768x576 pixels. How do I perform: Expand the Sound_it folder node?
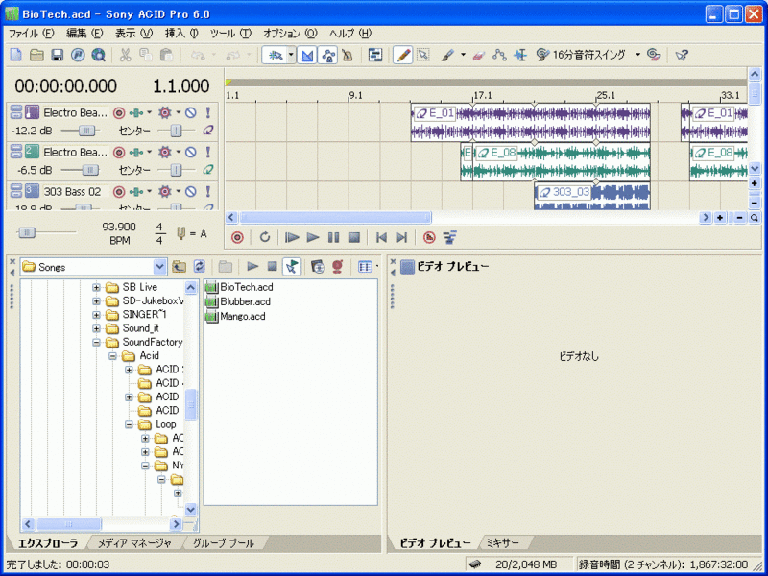coord(97,328)
